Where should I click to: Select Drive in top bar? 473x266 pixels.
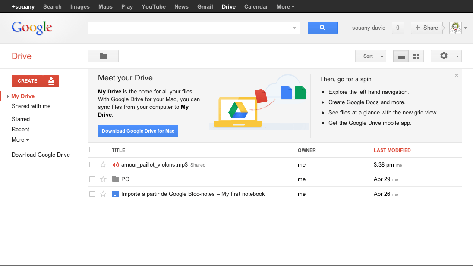click(229, 6)
